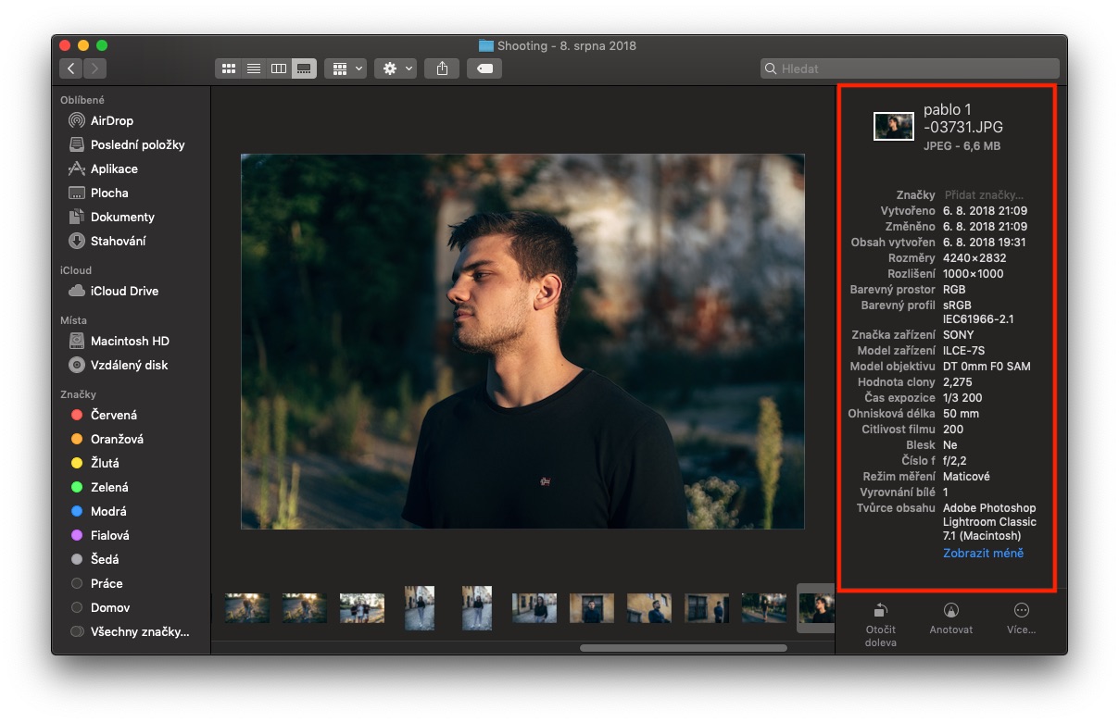The height and width of the screenshot is (723, 1119).
Task: Switch to column view layout
Action: tap(278, 69)
